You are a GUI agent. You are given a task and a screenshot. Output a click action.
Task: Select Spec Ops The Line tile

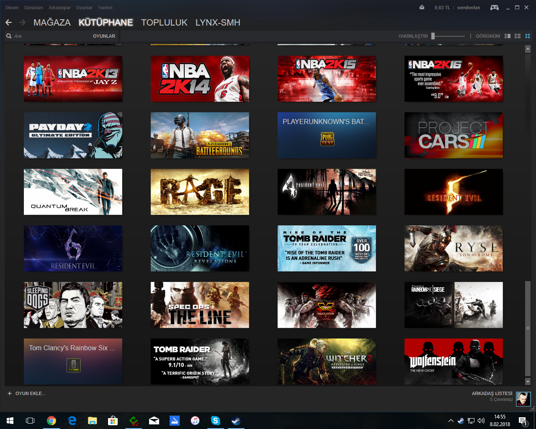pos(200,305)
